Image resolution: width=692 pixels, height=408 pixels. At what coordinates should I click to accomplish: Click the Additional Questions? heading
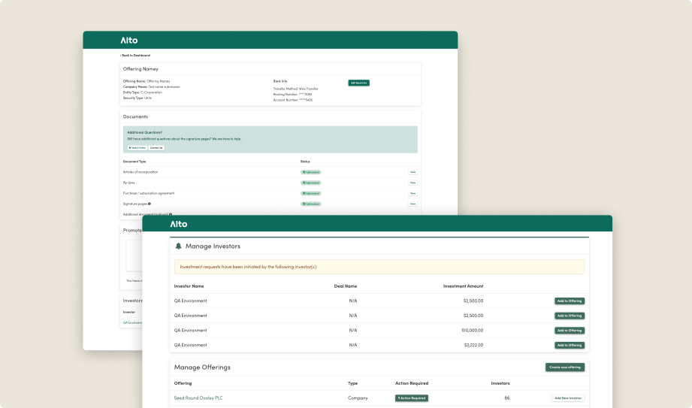pos(145,132)
